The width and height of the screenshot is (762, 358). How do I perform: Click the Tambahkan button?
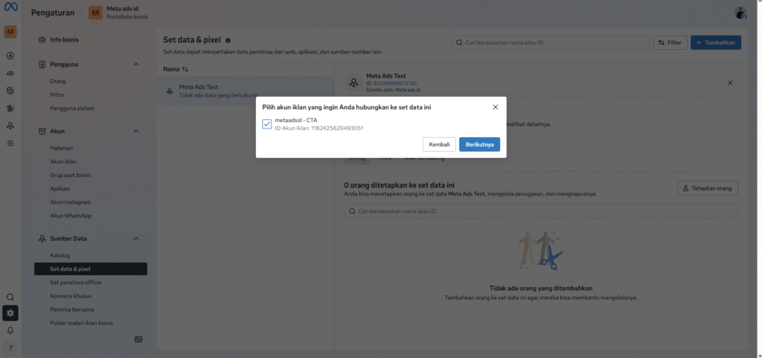click(x=715, y=43)
